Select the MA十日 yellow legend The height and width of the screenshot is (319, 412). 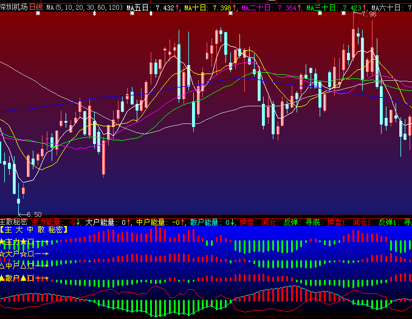[x=210, y=8]
